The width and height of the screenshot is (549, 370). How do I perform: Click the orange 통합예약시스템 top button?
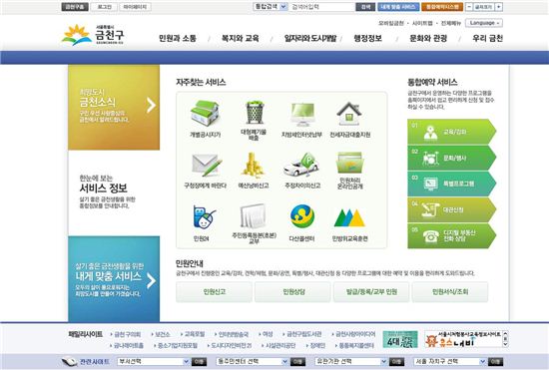point(442,7)
